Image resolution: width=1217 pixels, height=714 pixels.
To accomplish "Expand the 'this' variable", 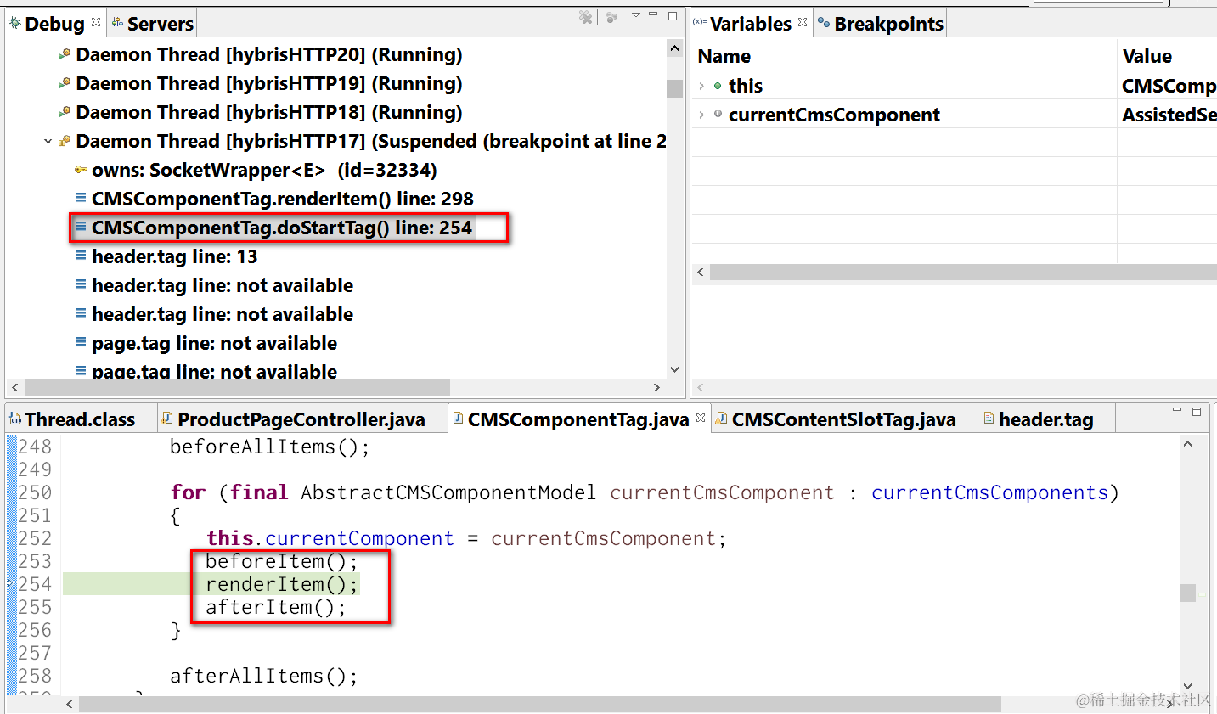I will pyautogui.click(x=701, y=86).
